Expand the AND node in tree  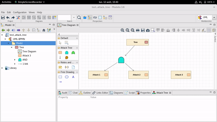click(15, 60)
